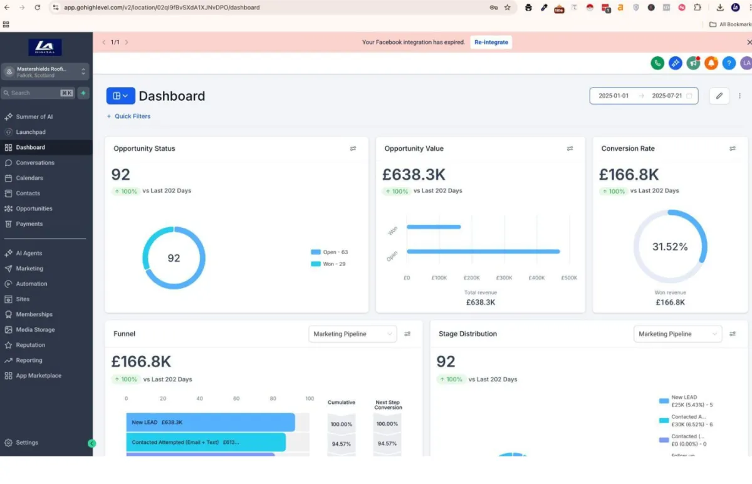The width and height of the screenshot is (752, 484).
Task: Open Funnel widget filter settings icon
Action: click(407, 334)
